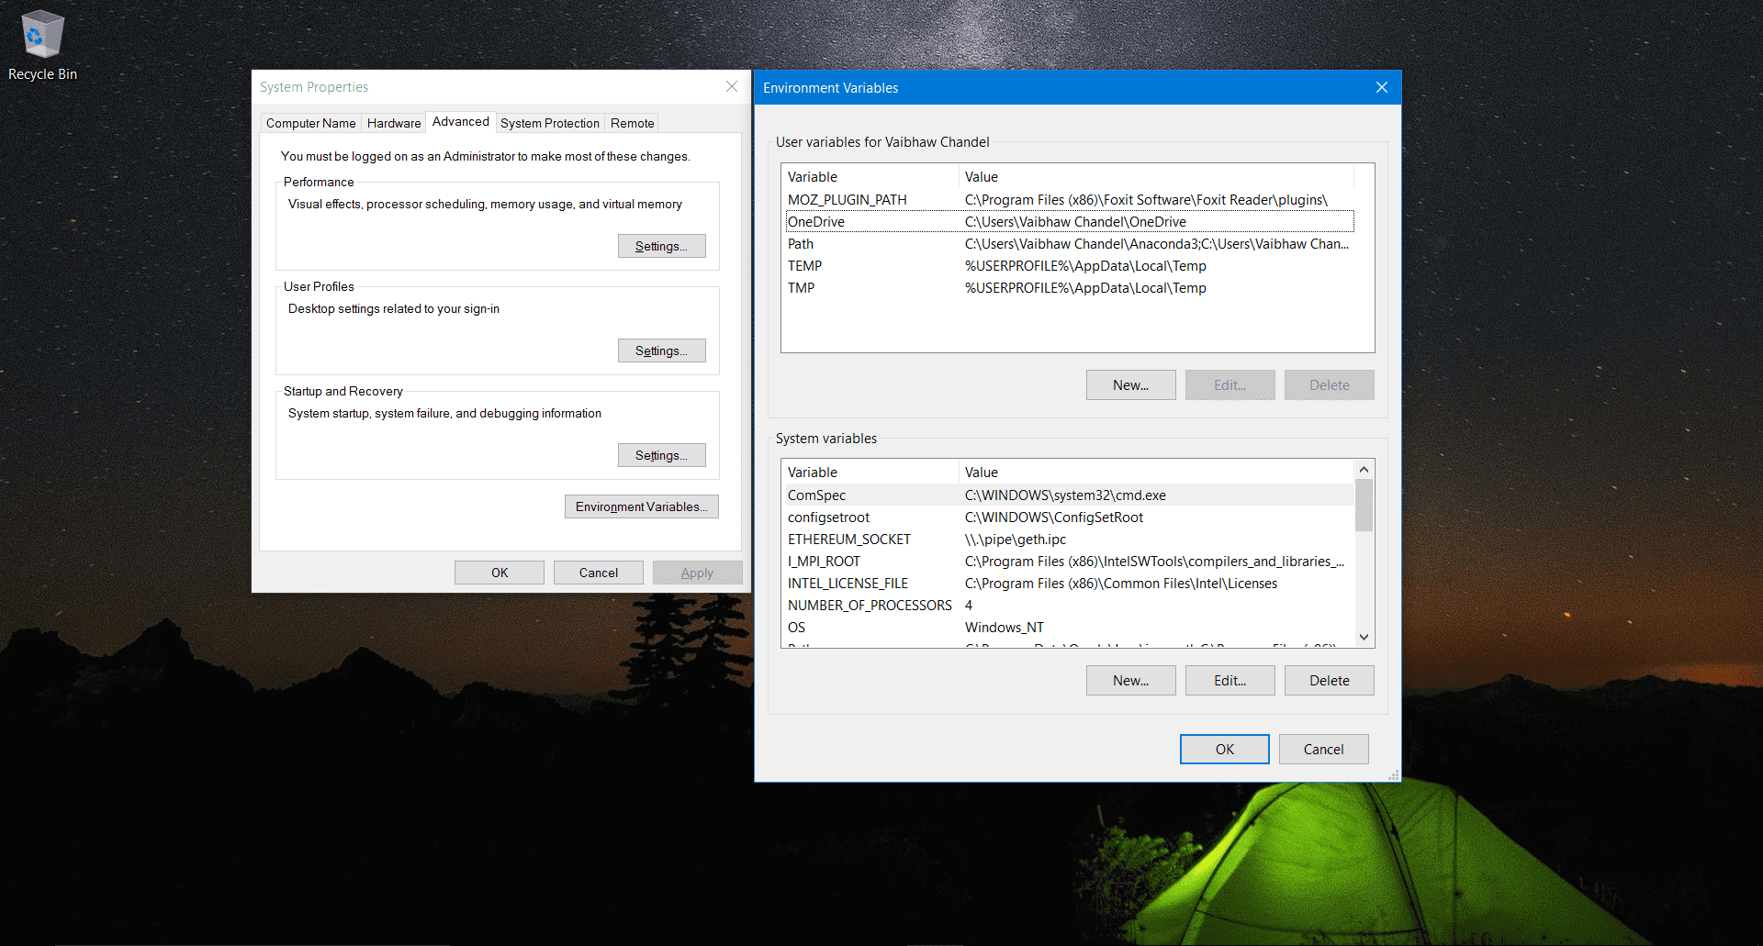1763x946 pixels.
Task: Sort by user Variable column header
Action: pos(870,177)
